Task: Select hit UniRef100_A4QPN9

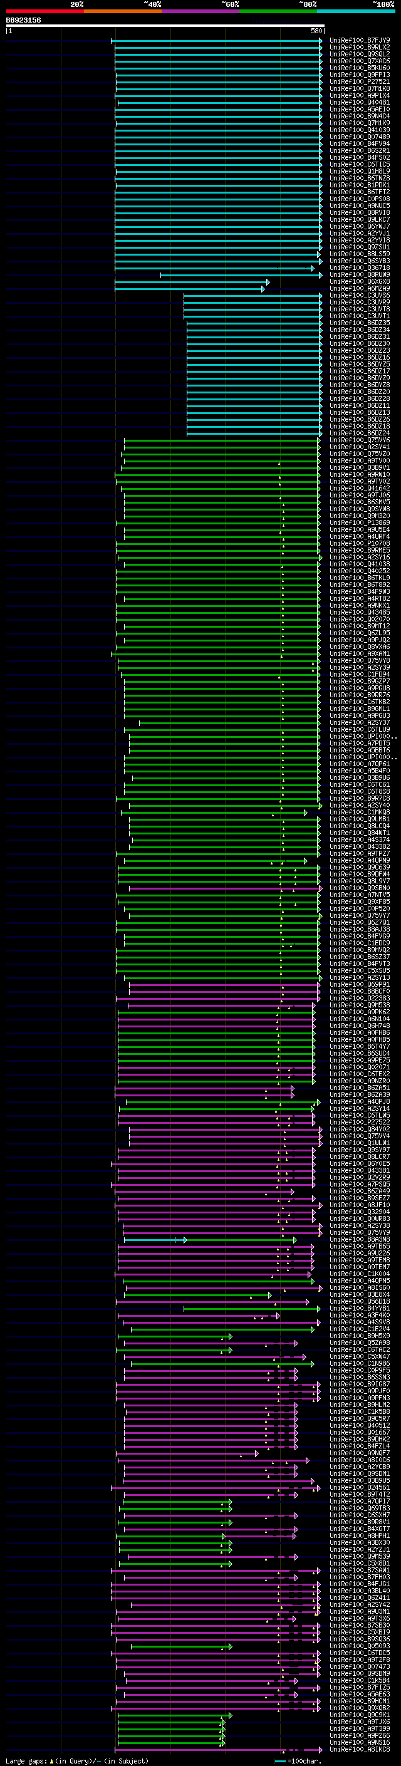Action: (360, 861)
